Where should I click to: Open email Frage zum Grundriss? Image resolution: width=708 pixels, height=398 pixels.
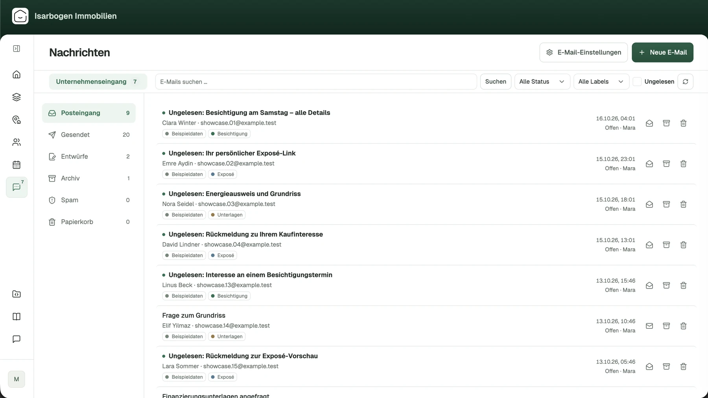(x=194, y=315)
